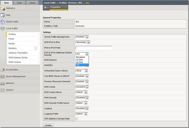Screen dimensions: 189x128
Task: Click the plus icon beside Monitors
Action: pyautogui.click(x=36, y=48)
